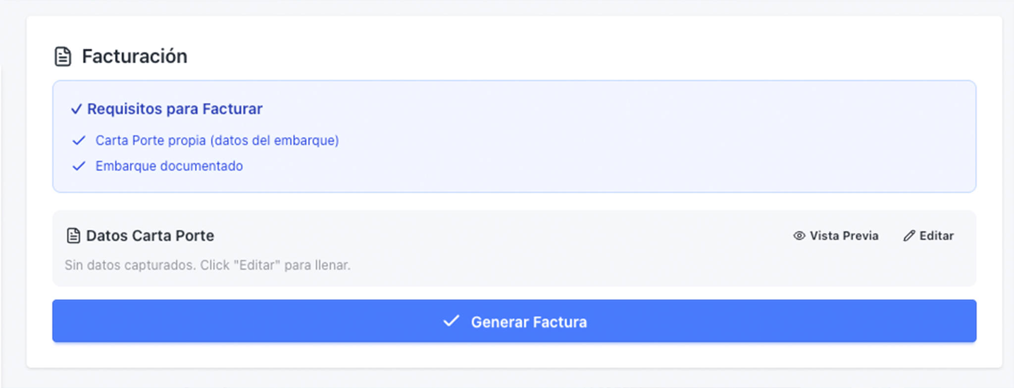Click the Datos Carta Porte document icon
1014x388 pixels.
(x=73, y=236)
